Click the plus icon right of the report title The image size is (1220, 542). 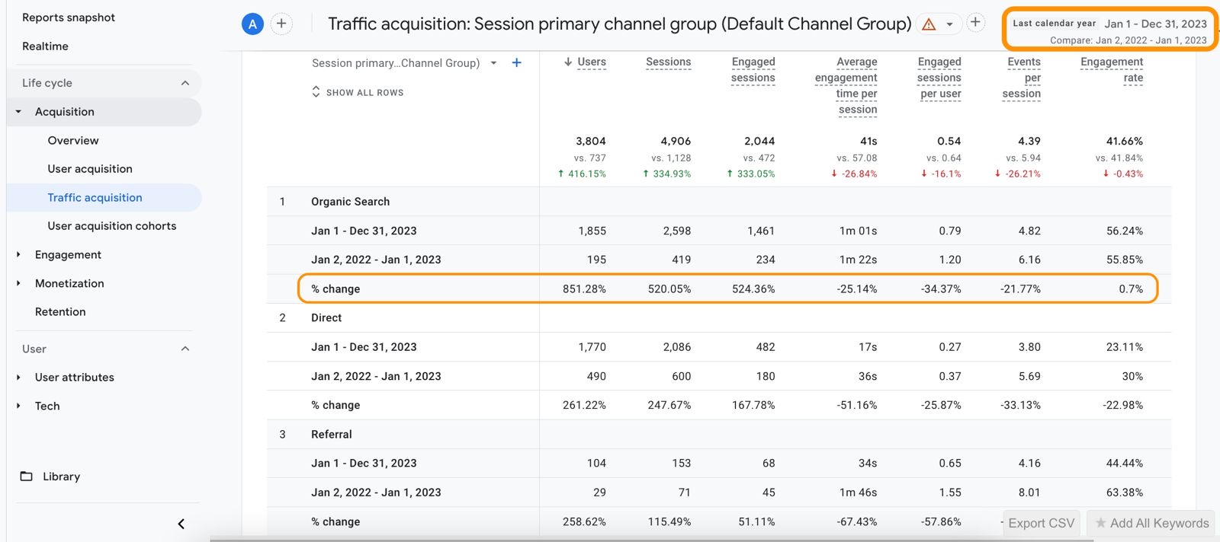975,22
